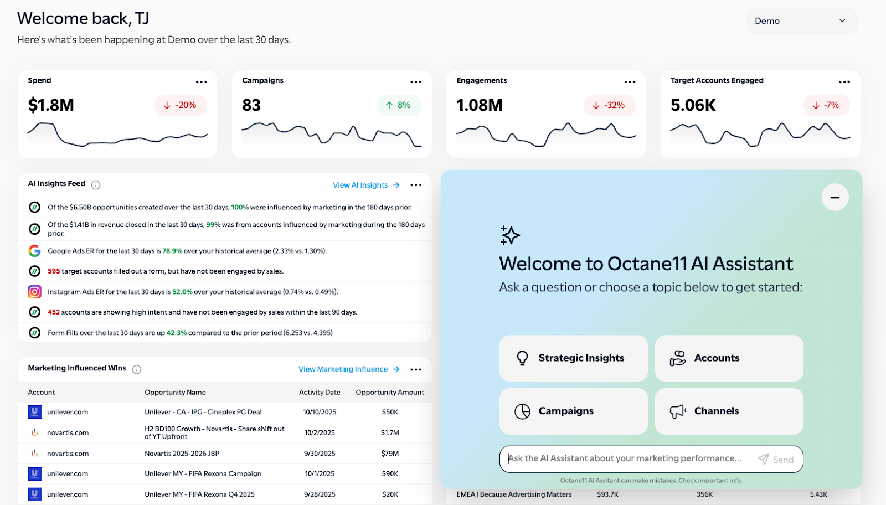The height and width of the screenshot is (505, 886).
Task: Open Target Accounts Engaged card options
Action: pos(844,82)
